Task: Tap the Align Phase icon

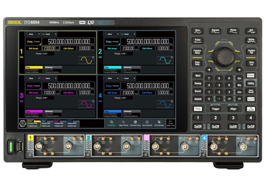Action: tap(123, 123)
